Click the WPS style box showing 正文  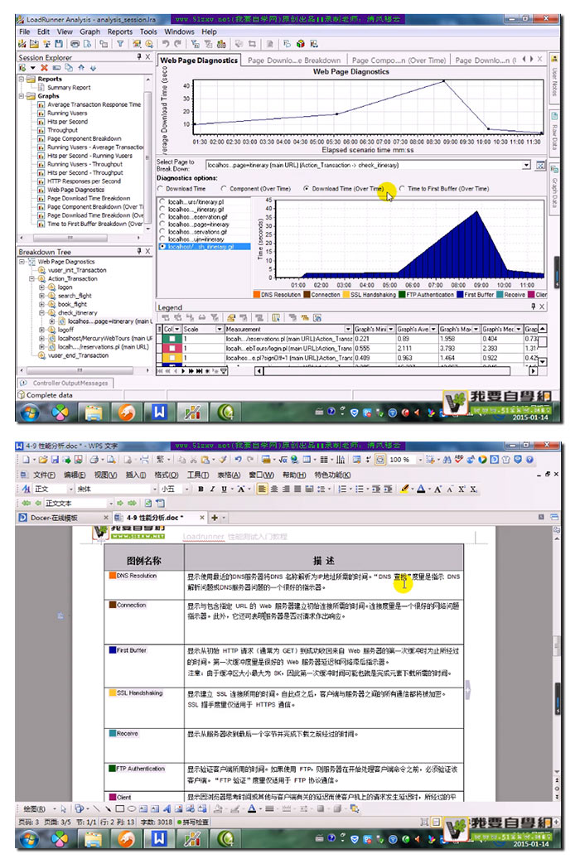tap(54, 490)
